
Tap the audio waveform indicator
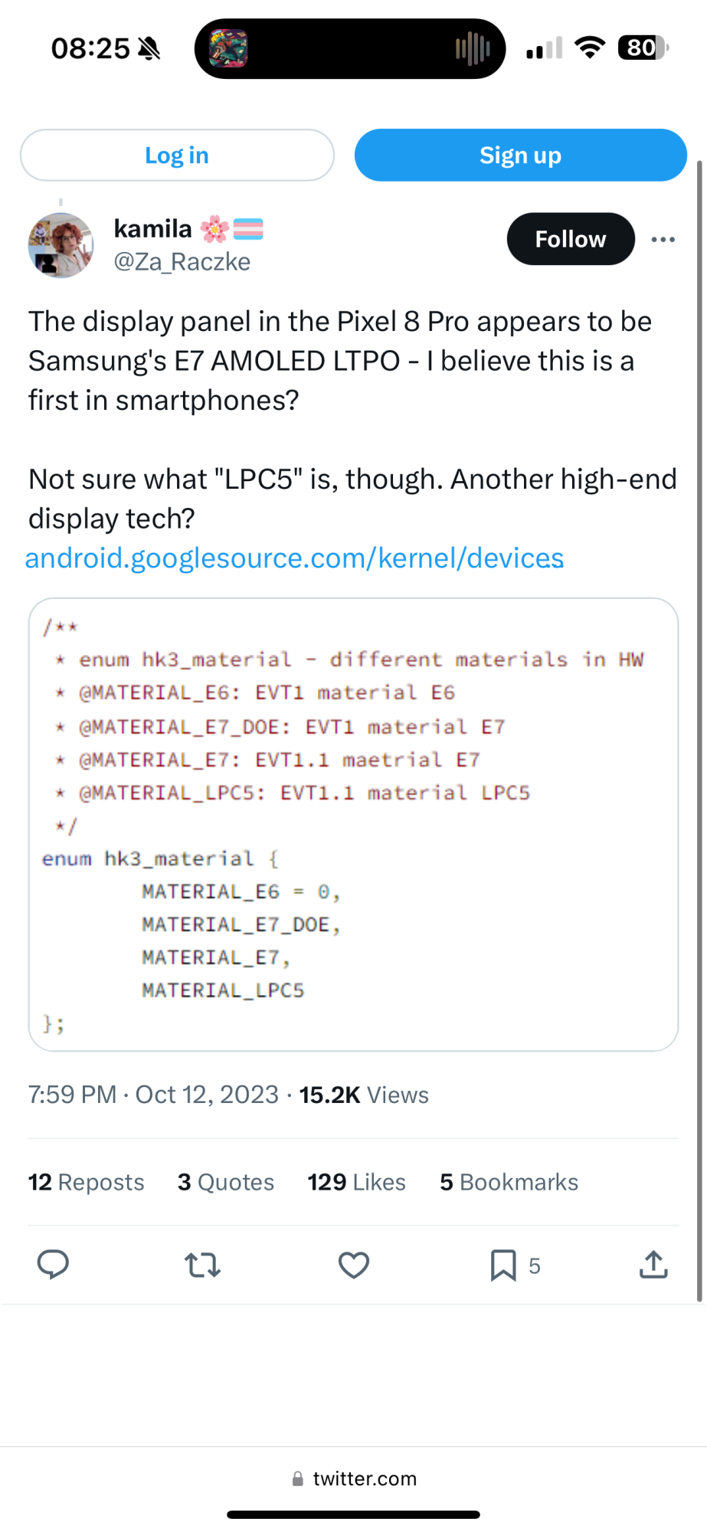pos(473,49)
